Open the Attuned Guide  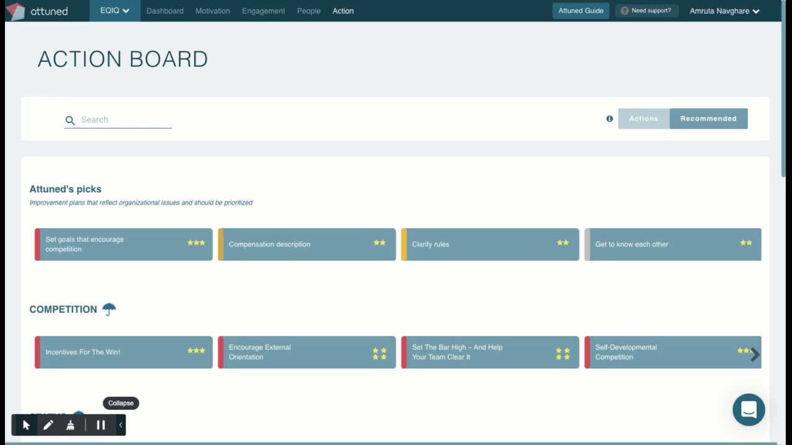(x=581, y=11)
